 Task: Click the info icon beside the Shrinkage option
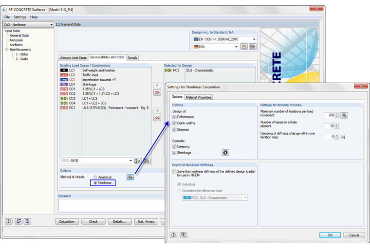click(225, 153)
